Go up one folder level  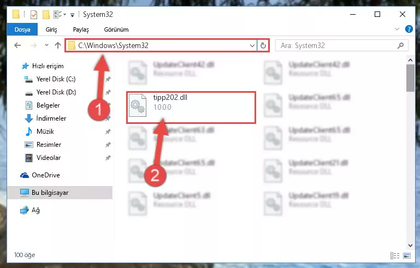click(x=57, y=45)
